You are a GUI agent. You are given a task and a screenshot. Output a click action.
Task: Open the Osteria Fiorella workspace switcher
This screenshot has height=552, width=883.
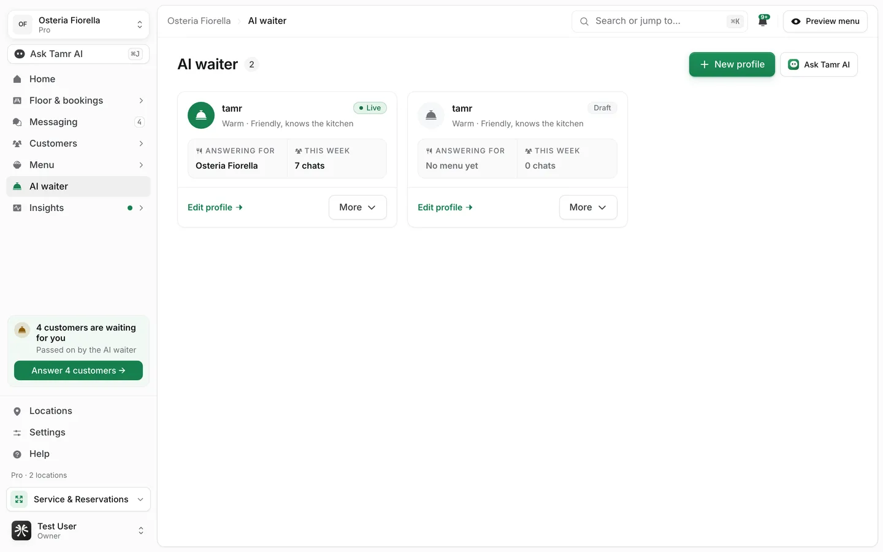click(x=78, y=25)
